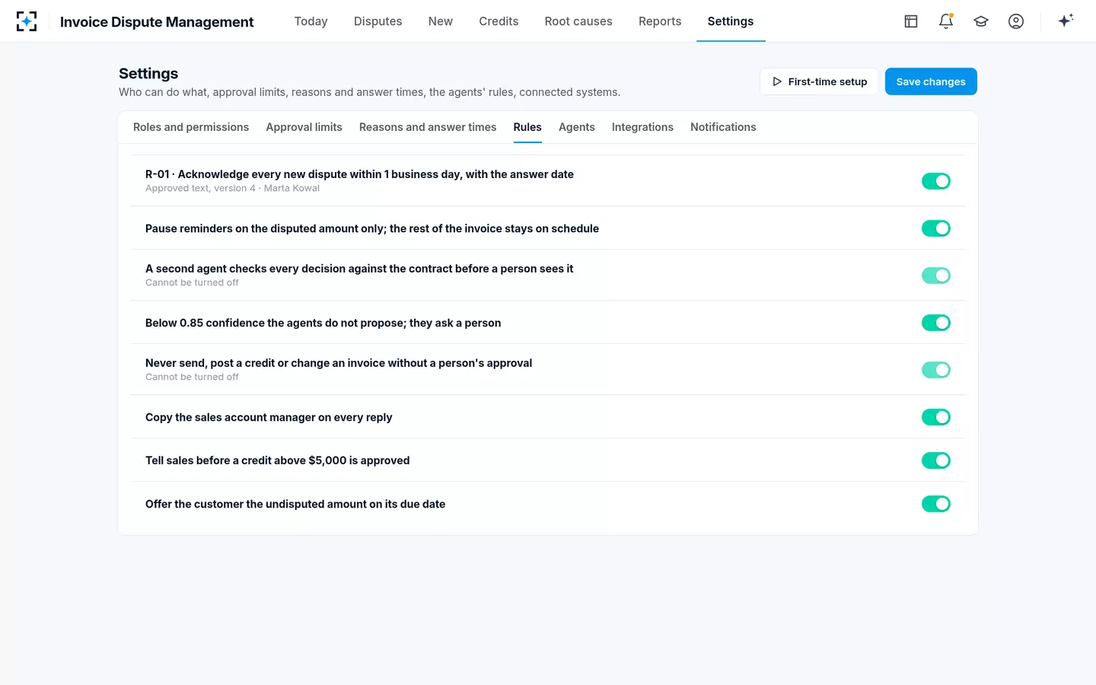
Task: Click 'Approved text, version 4 · Marta Kowal'
Action: (x=232, y=189)
